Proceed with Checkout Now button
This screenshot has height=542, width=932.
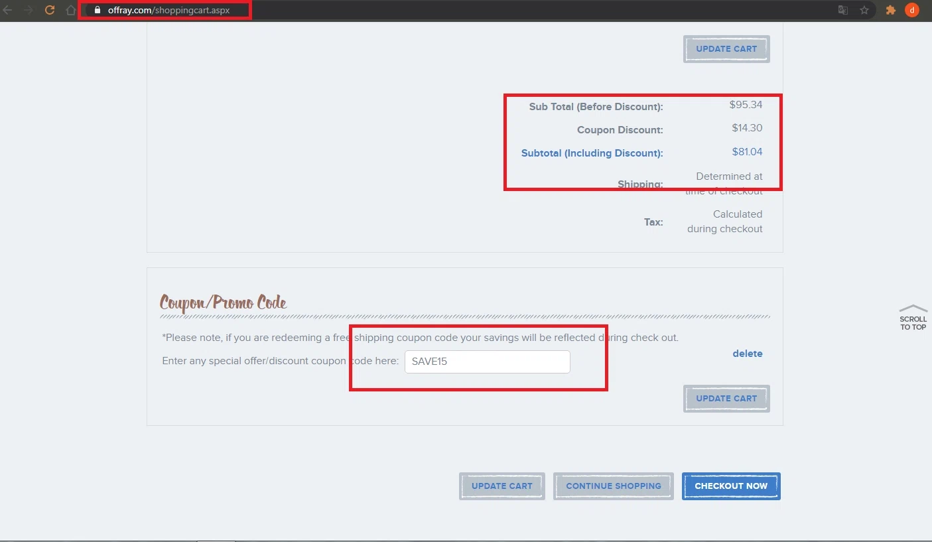(731, 486)
